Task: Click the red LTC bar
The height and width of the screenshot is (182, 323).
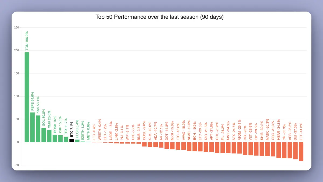Action: tap(178, 146)
